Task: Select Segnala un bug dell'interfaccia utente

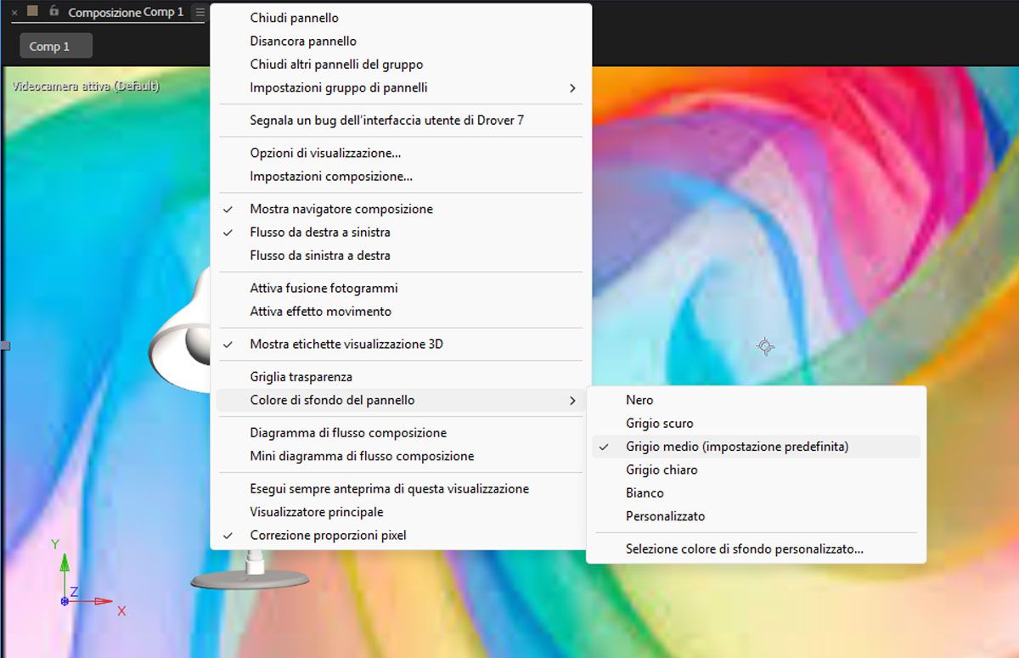Action: [401, 121]
